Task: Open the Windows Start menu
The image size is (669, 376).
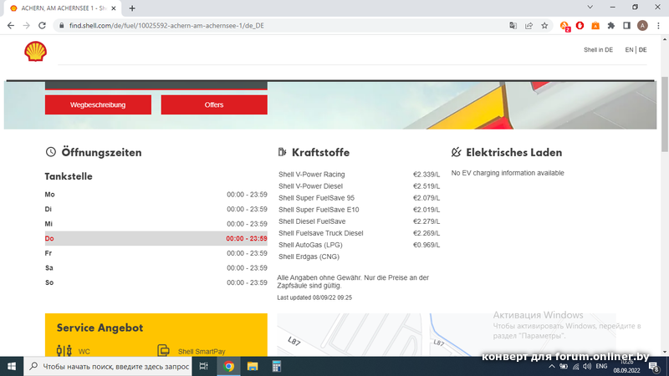Action: click(12, 366)
